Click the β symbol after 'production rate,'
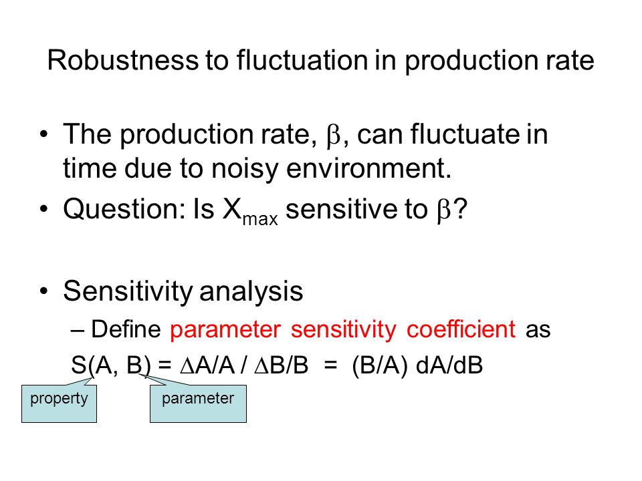The width and height of the screenshot is (642, 481). (x=333, y=136)
